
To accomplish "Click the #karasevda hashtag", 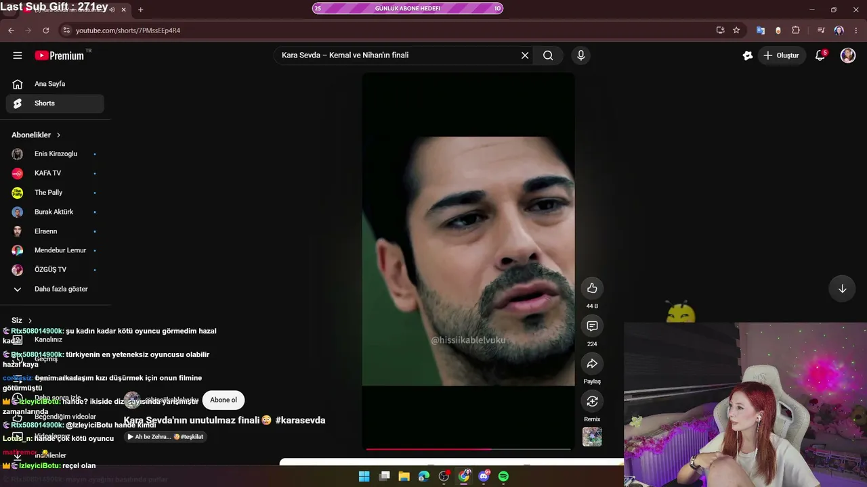I will [x=300, y=420].
